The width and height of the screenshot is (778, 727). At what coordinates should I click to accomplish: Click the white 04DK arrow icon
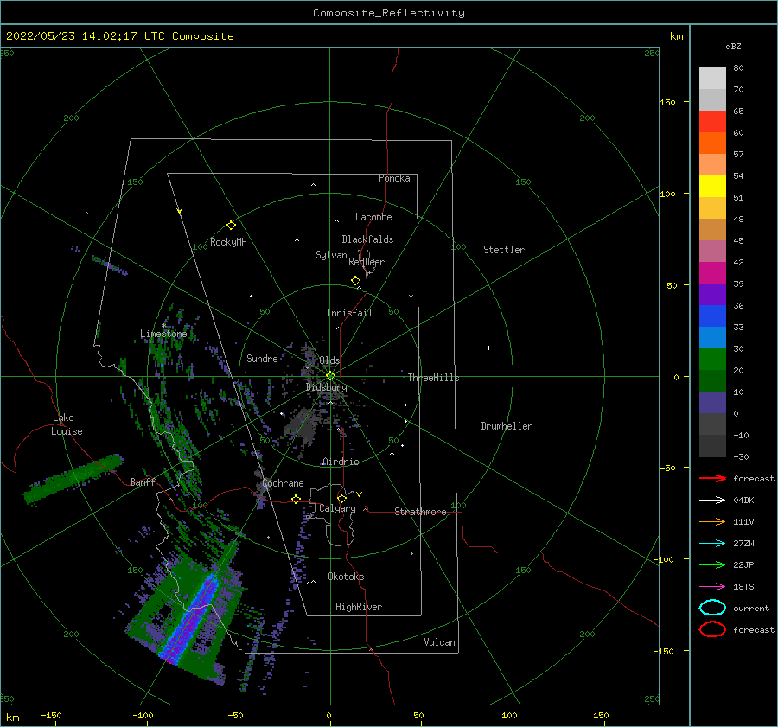coord(712,500)
